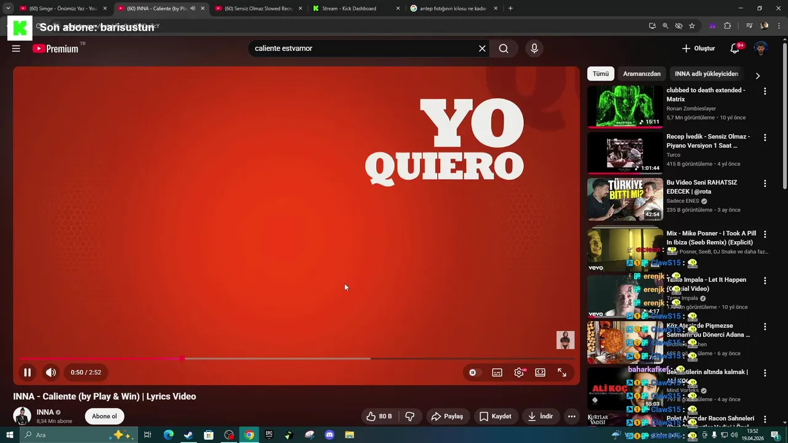
Task: Open options for Mike Posner mix
Action: tap(765, 234)
